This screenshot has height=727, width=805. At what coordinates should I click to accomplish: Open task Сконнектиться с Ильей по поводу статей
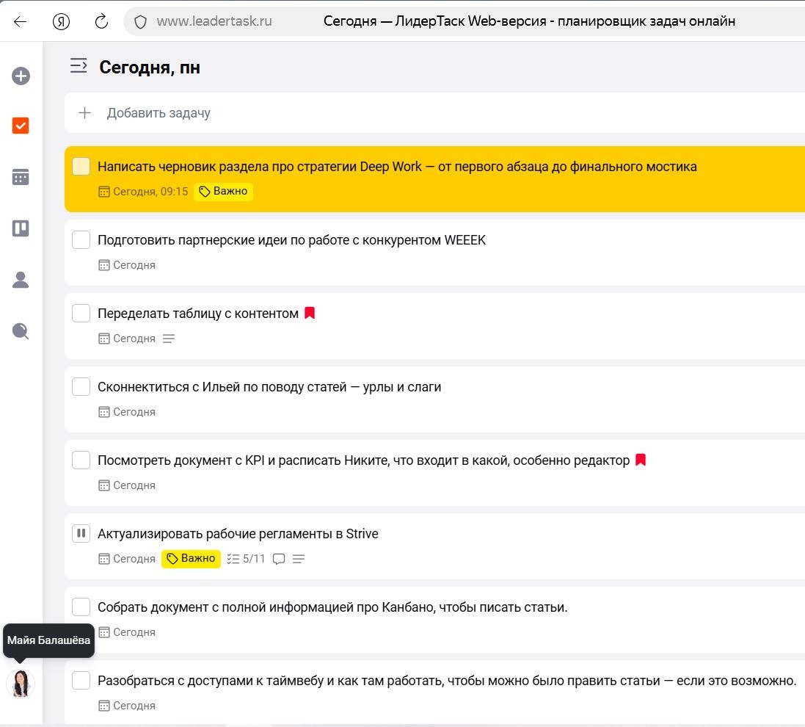click(269, 387)
